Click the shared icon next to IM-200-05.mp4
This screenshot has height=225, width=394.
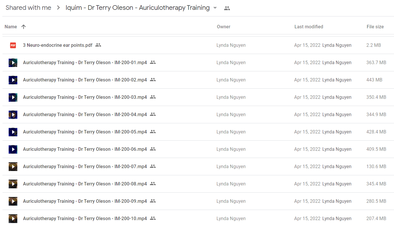153,132
